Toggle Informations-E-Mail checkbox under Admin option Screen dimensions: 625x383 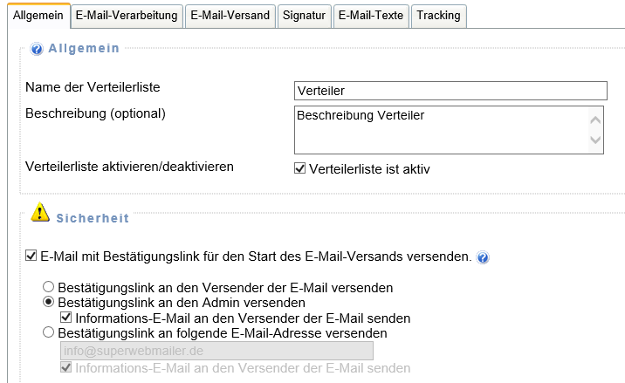65,318
